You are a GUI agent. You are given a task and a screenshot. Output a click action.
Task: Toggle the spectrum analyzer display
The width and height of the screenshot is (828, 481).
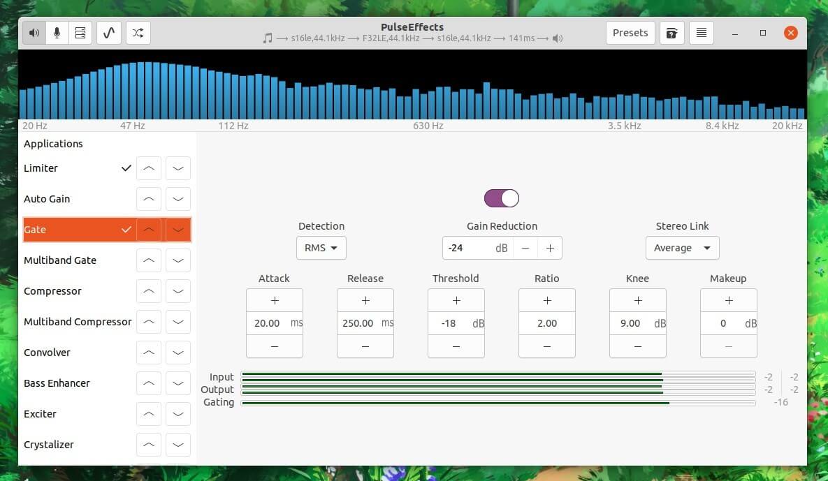(109, 32)
